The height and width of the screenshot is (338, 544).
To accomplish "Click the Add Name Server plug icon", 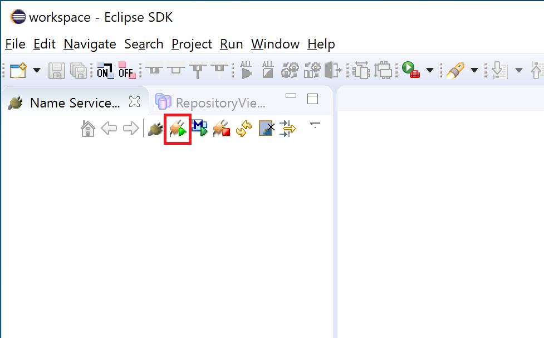I will [x=155, y=130].
